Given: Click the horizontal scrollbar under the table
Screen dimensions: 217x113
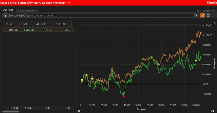Looking at the screenshot, I should pyautogui.click(x=11, y=112).
